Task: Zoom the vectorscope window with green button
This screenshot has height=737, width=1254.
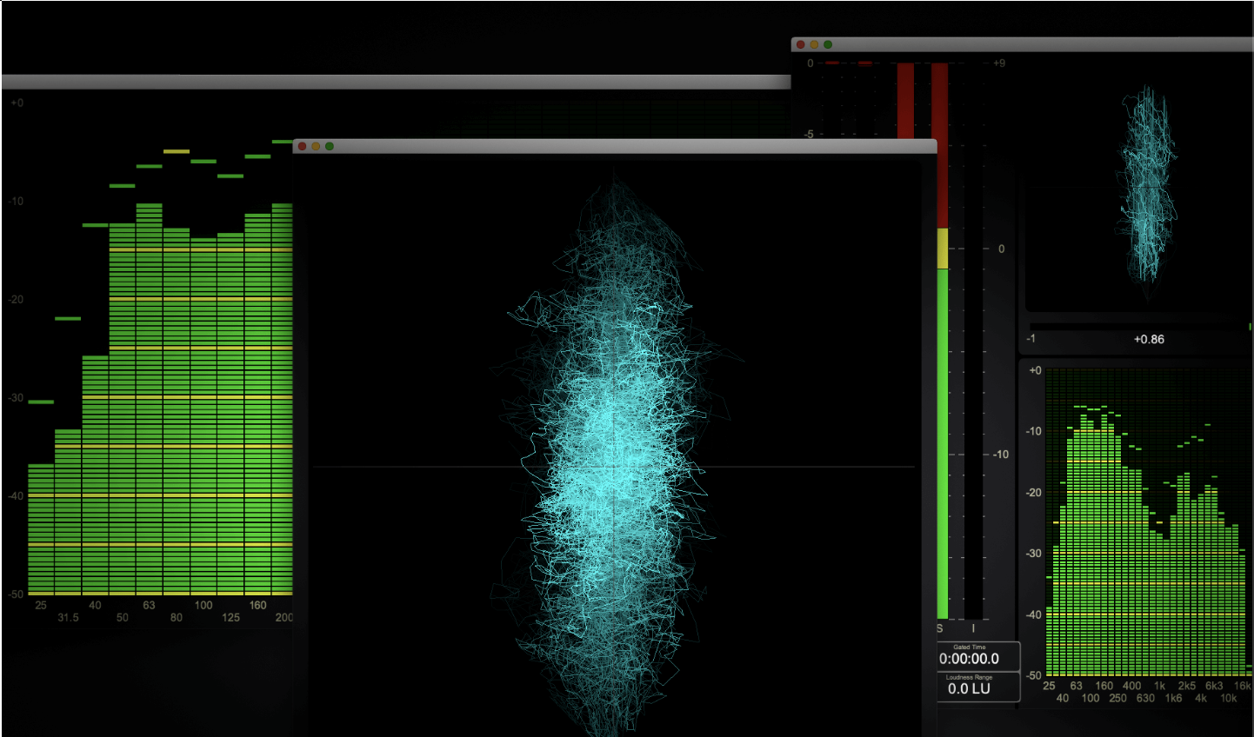Action: [x=330, y=146]
